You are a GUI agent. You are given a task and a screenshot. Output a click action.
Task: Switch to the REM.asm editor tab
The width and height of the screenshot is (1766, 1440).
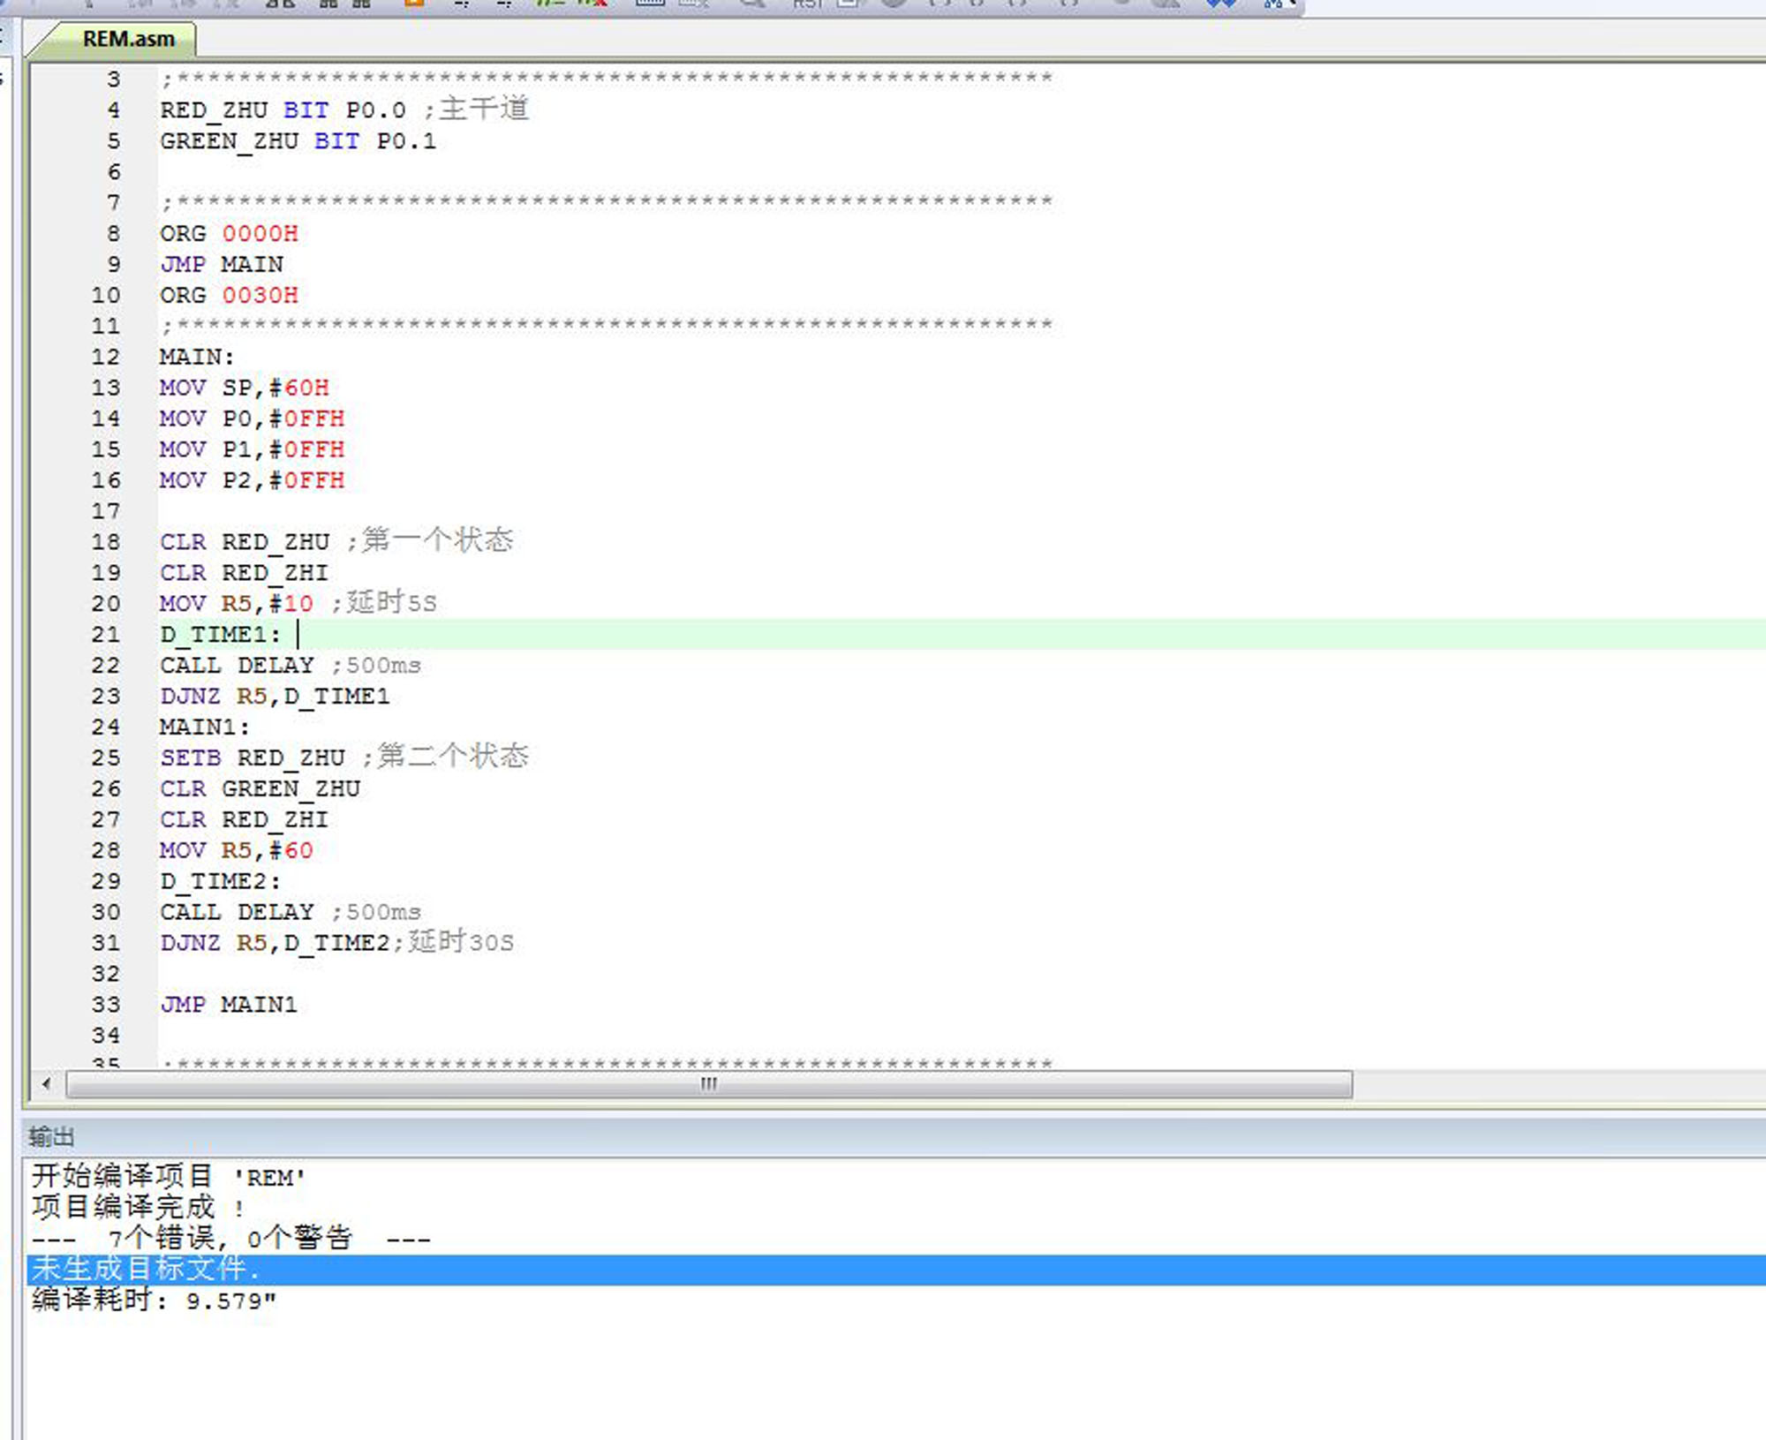point(127,39)
